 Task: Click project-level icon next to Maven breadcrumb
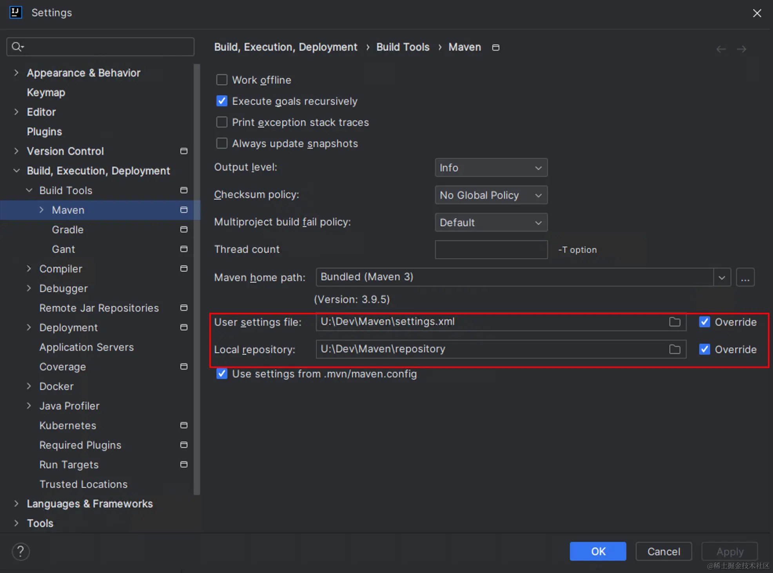point(496,47)
